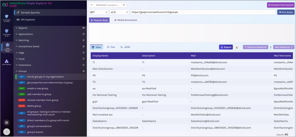This screenshot has height=137, width=296.
Task: Open AI Assistant for M365 sidebar icon
Action: (x=7, y=18)
